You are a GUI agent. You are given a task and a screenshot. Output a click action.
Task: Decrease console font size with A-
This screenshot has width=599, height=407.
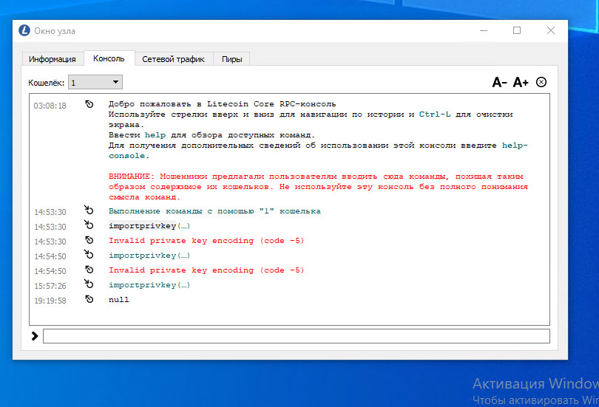point(499,82)
